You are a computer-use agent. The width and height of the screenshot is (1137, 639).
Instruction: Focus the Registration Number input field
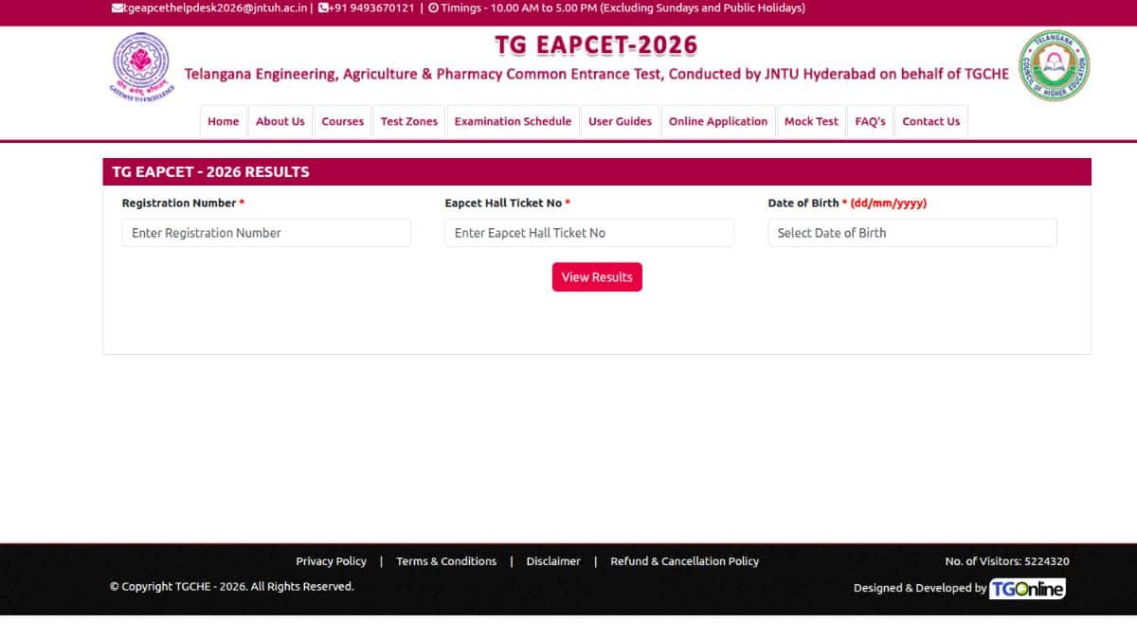(266, 233)
